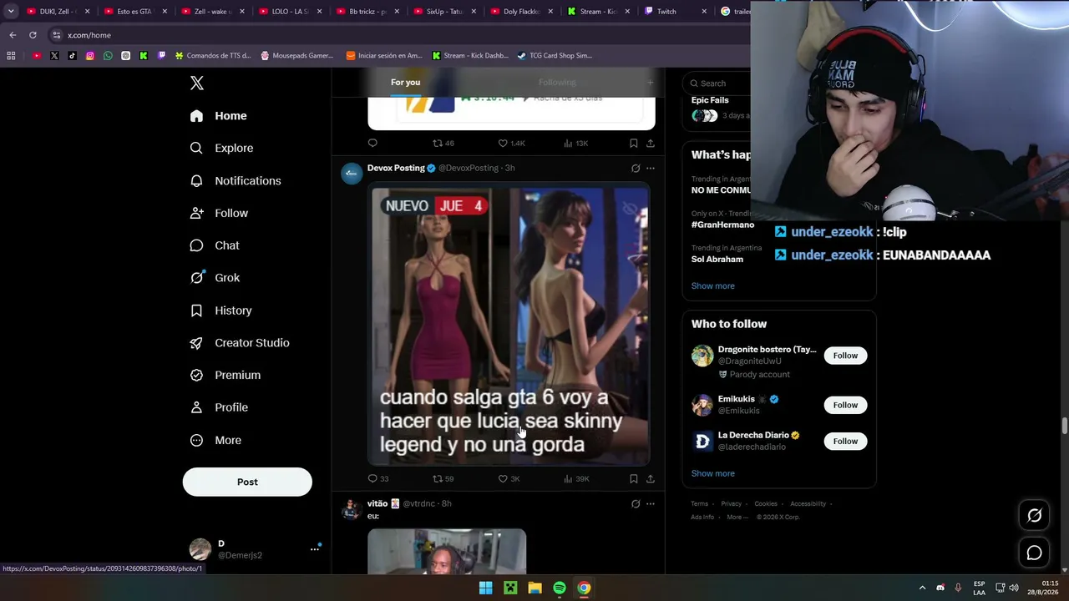The image size is (1069, 601).
Task: Share the post with 13K views
Action: 651,143
